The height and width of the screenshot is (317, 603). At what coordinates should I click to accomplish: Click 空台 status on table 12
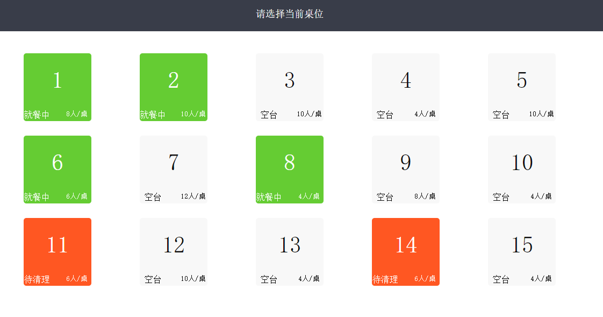pyautogui.click(x=153, y=280)
